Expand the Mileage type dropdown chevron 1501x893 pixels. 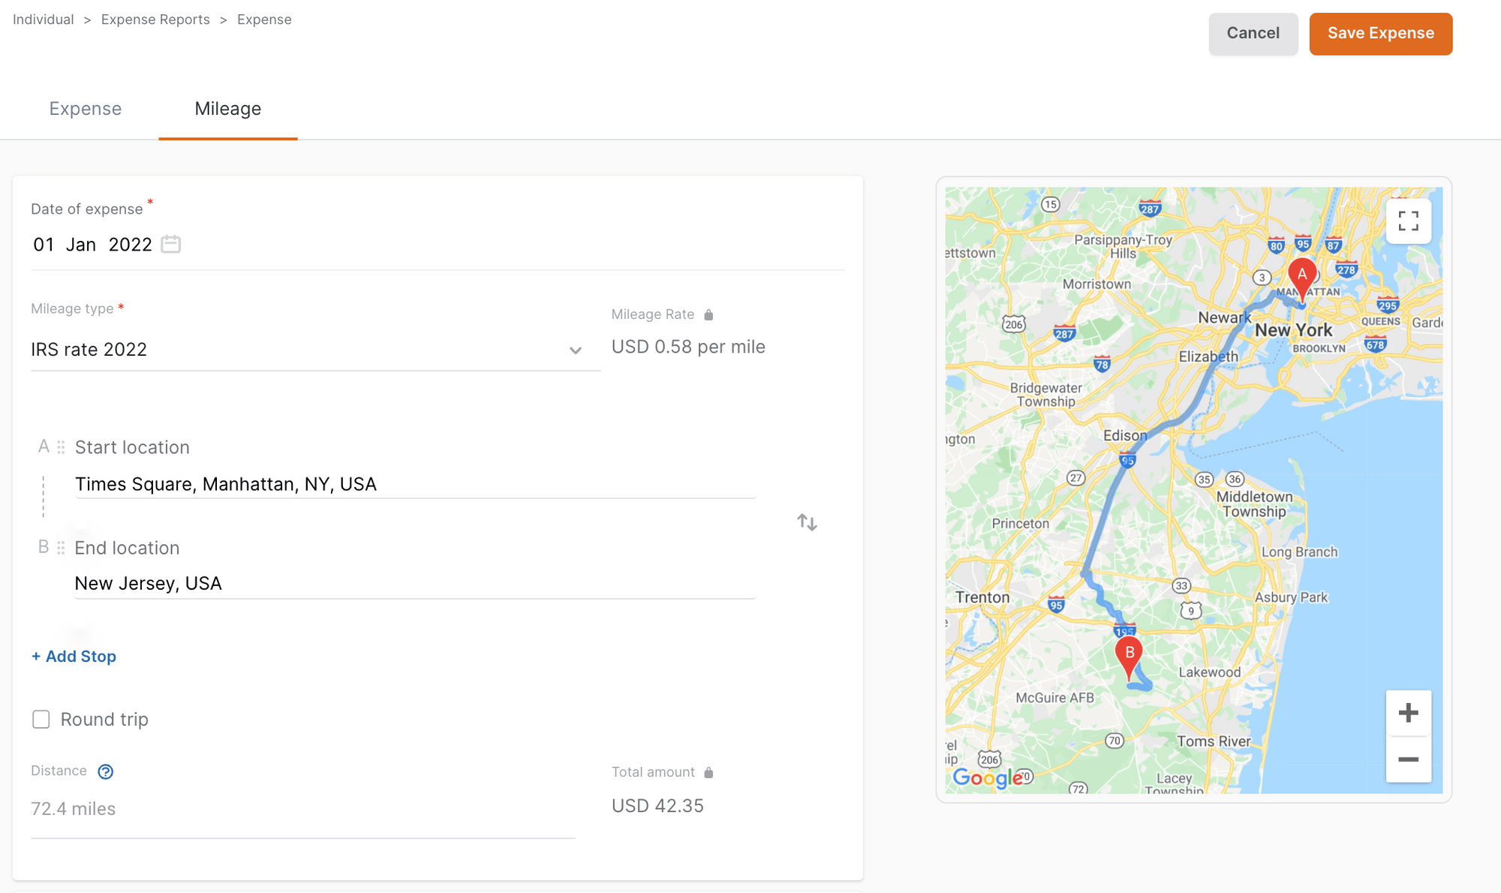point(575,350)
